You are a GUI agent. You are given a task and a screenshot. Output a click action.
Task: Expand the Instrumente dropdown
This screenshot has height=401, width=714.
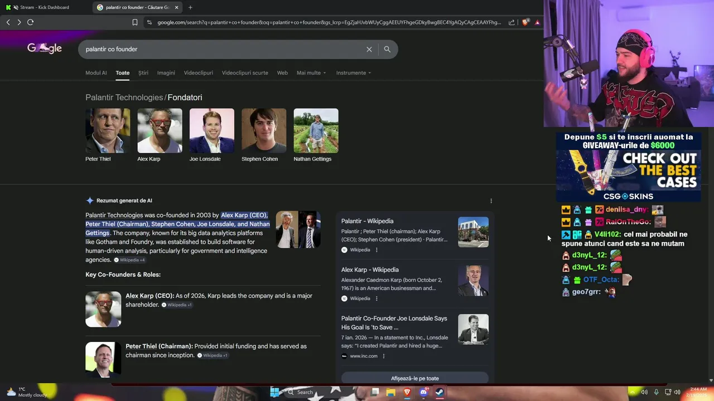(354, 73)
